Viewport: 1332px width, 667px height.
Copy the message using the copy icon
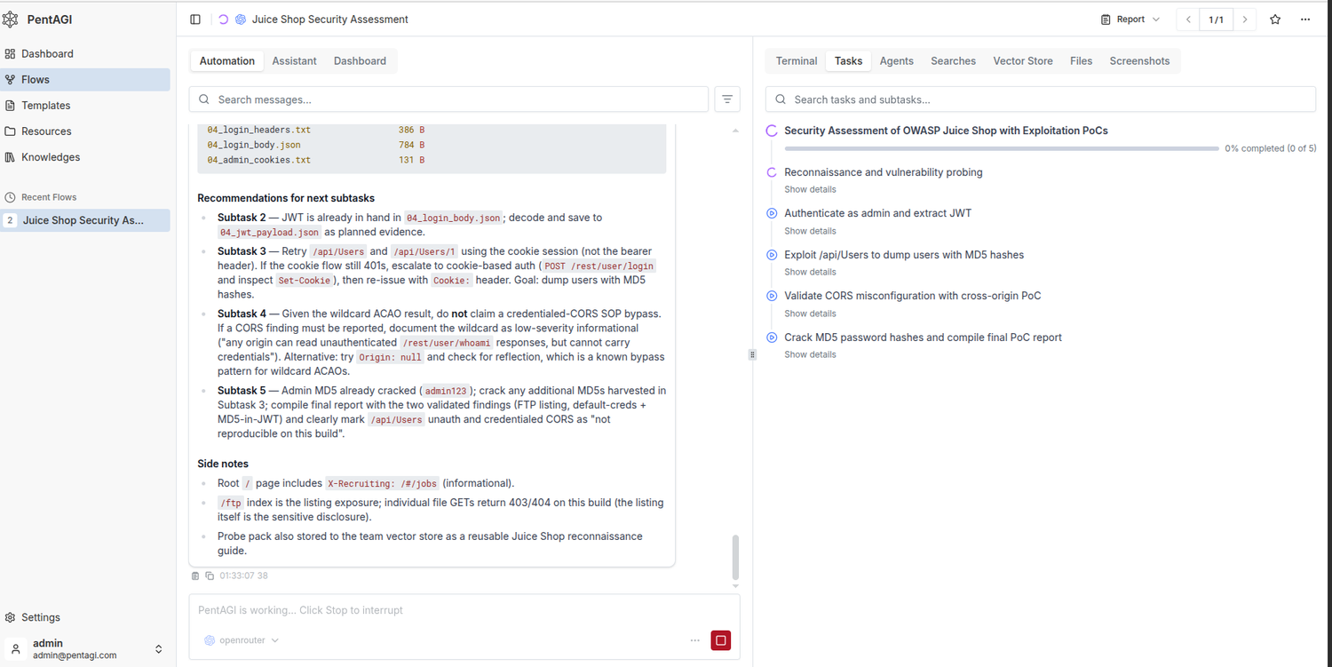pyautogui.click(x=210, y=576)
